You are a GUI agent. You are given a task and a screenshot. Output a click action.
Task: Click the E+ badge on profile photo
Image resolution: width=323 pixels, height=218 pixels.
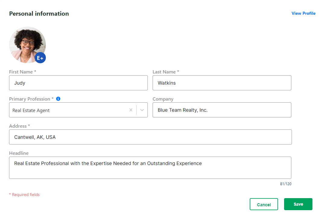pos(40,58)
